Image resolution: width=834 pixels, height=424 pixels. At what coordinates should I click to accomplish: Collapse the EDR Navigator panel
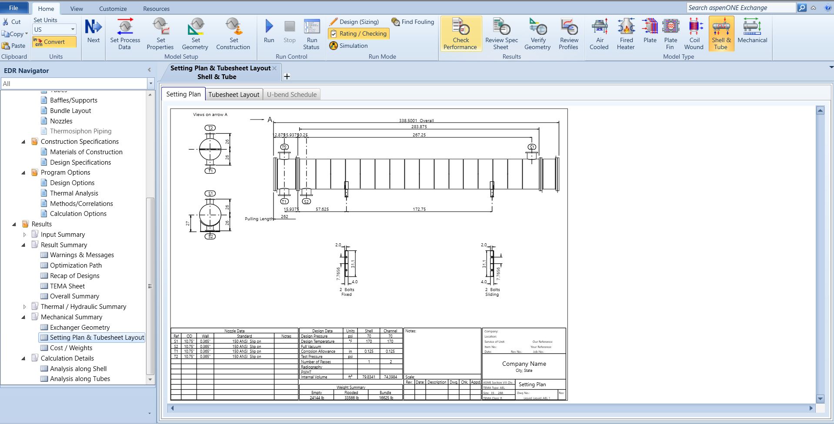click(149, 70)
